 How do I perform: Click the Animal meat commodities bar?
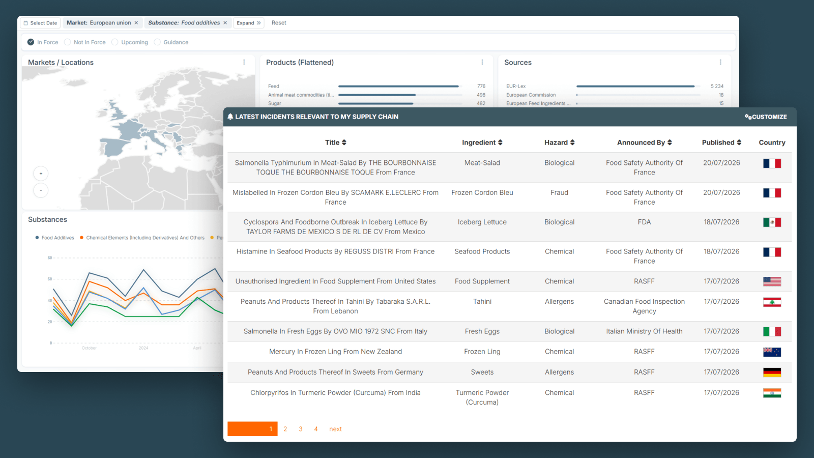(x=377, y=95)
